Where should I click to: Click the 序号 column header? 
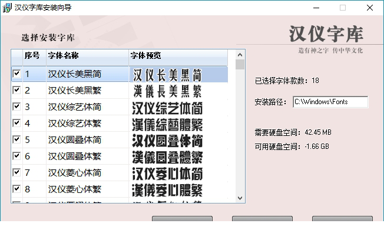(34, 58)
